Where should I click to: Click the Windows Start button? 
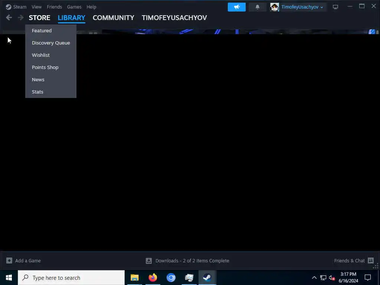tap(9, 278)
